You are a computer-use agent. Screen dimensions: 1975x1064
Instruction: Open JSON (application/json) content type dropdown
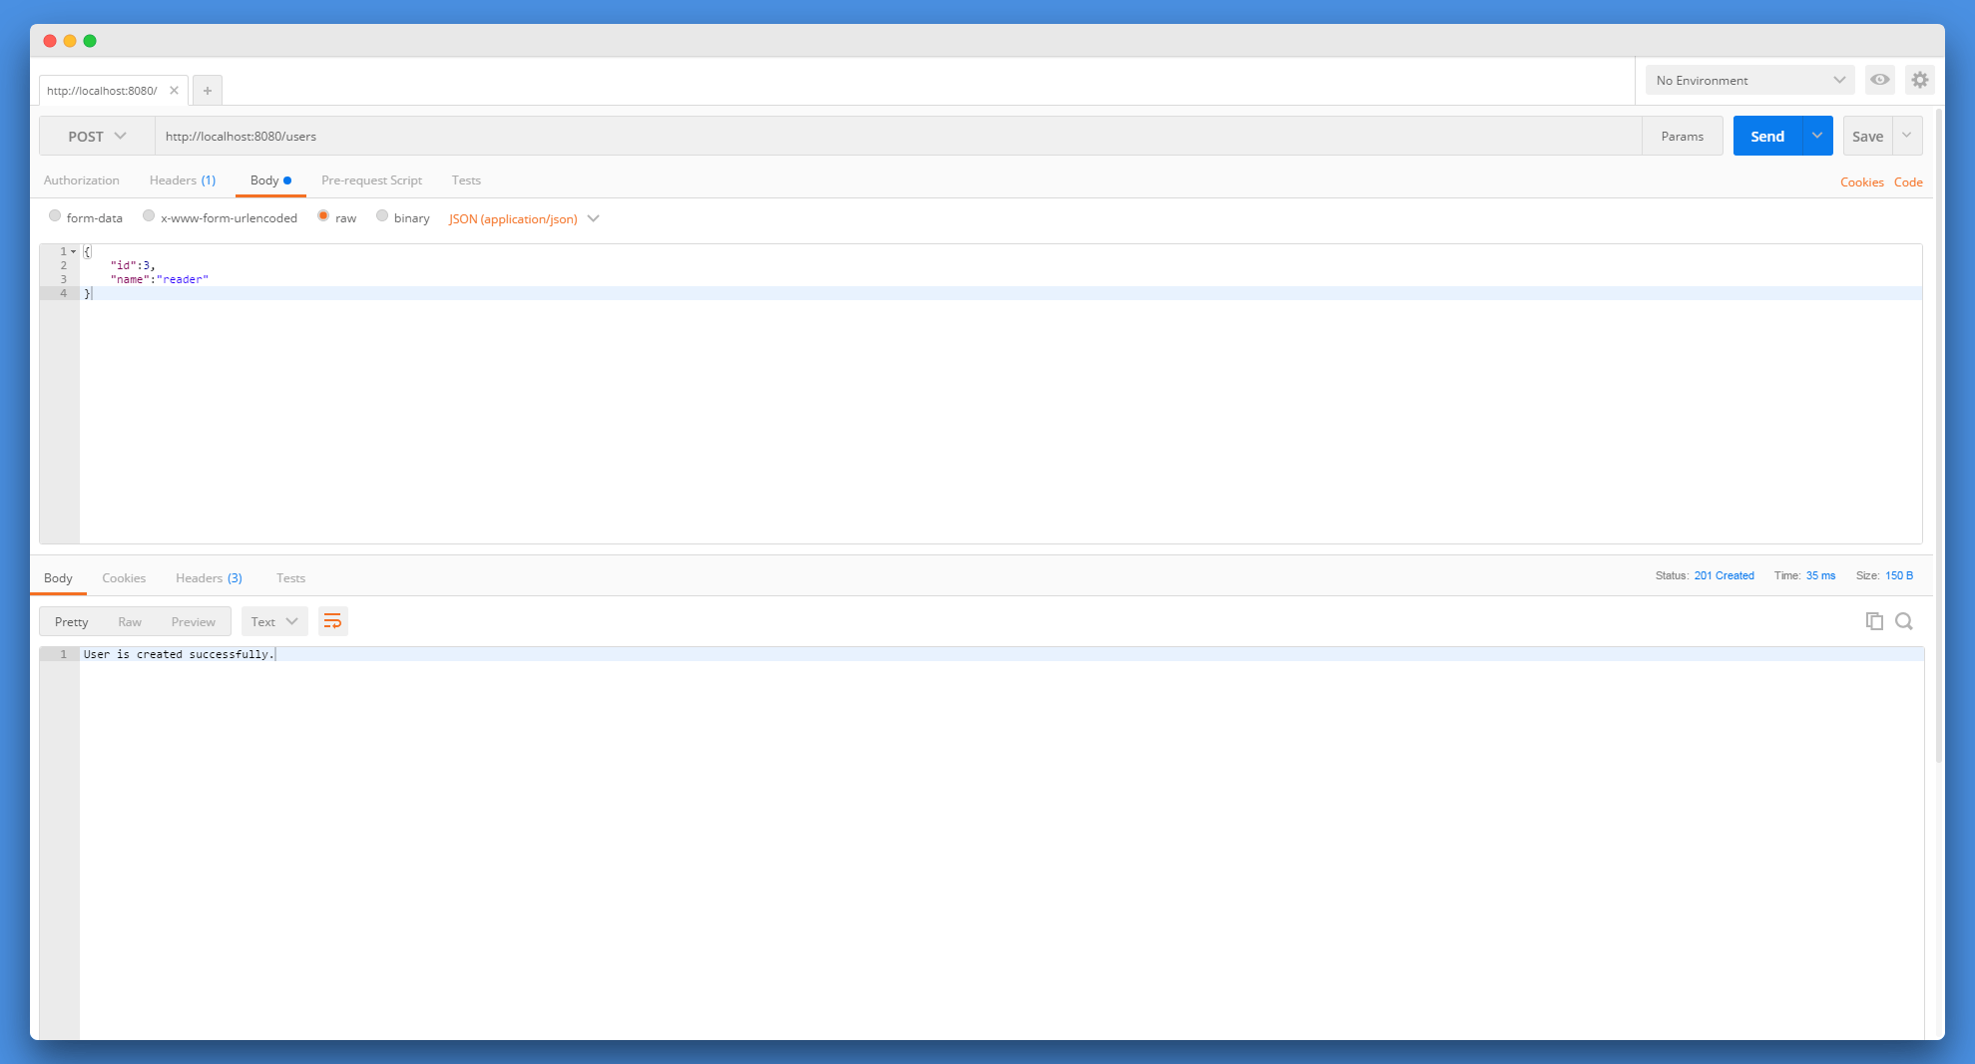click(524, 218)
